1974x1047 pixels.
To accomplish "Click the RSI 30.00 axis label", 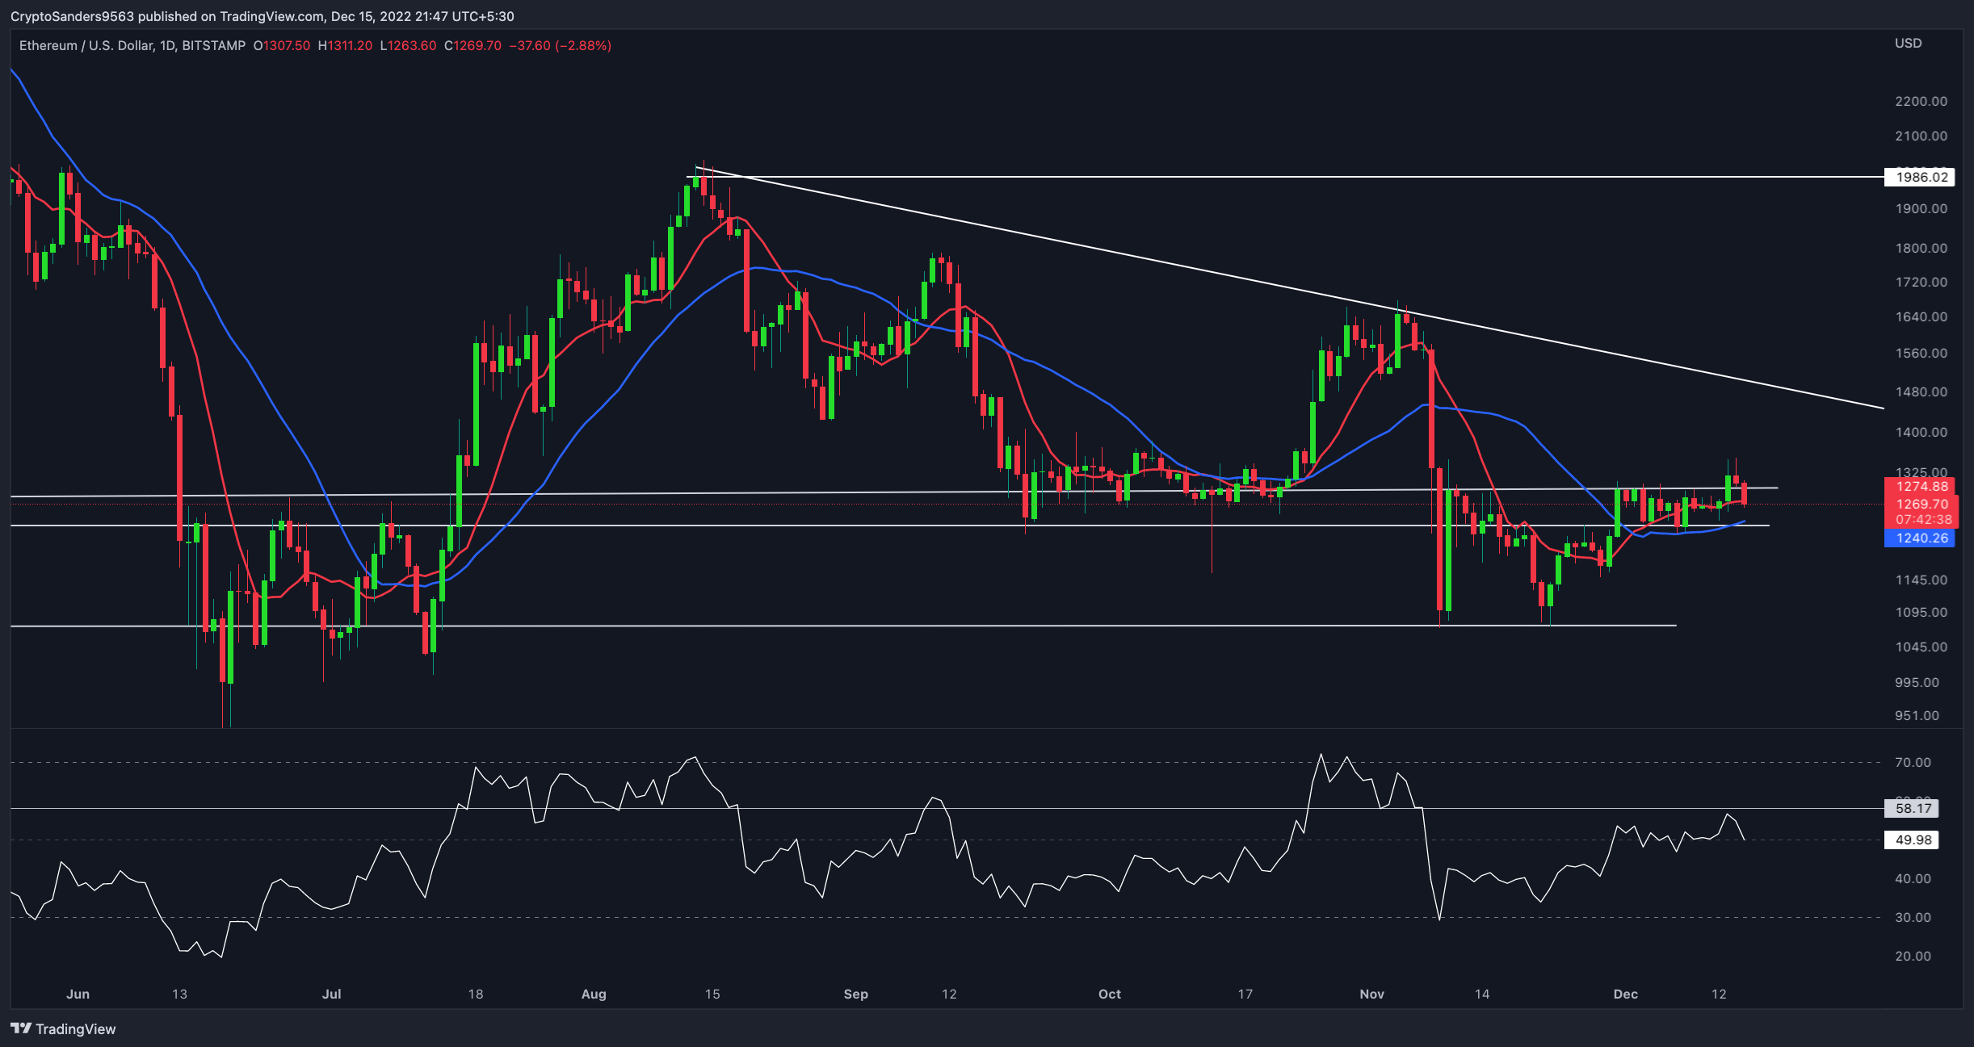I will 1913,917.
